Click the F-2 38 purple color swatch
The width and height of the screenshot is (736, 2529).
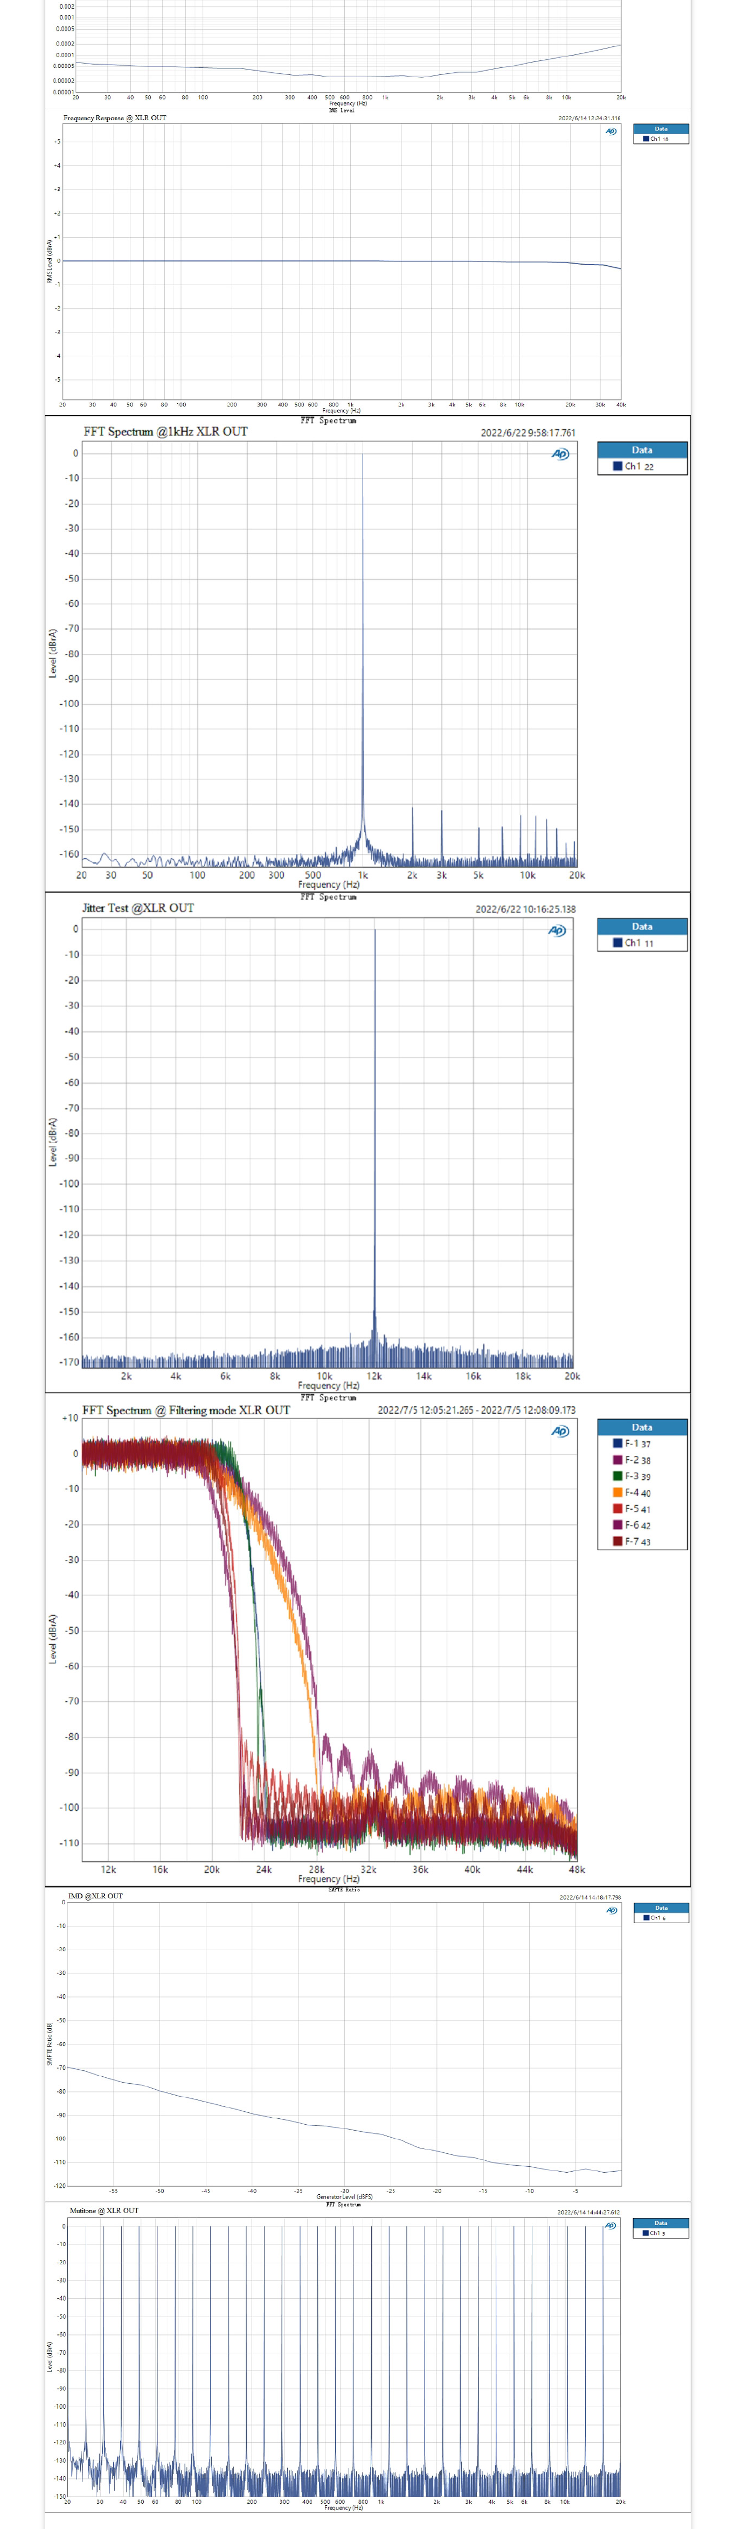pyautogui.click(x=618, y=1460)
